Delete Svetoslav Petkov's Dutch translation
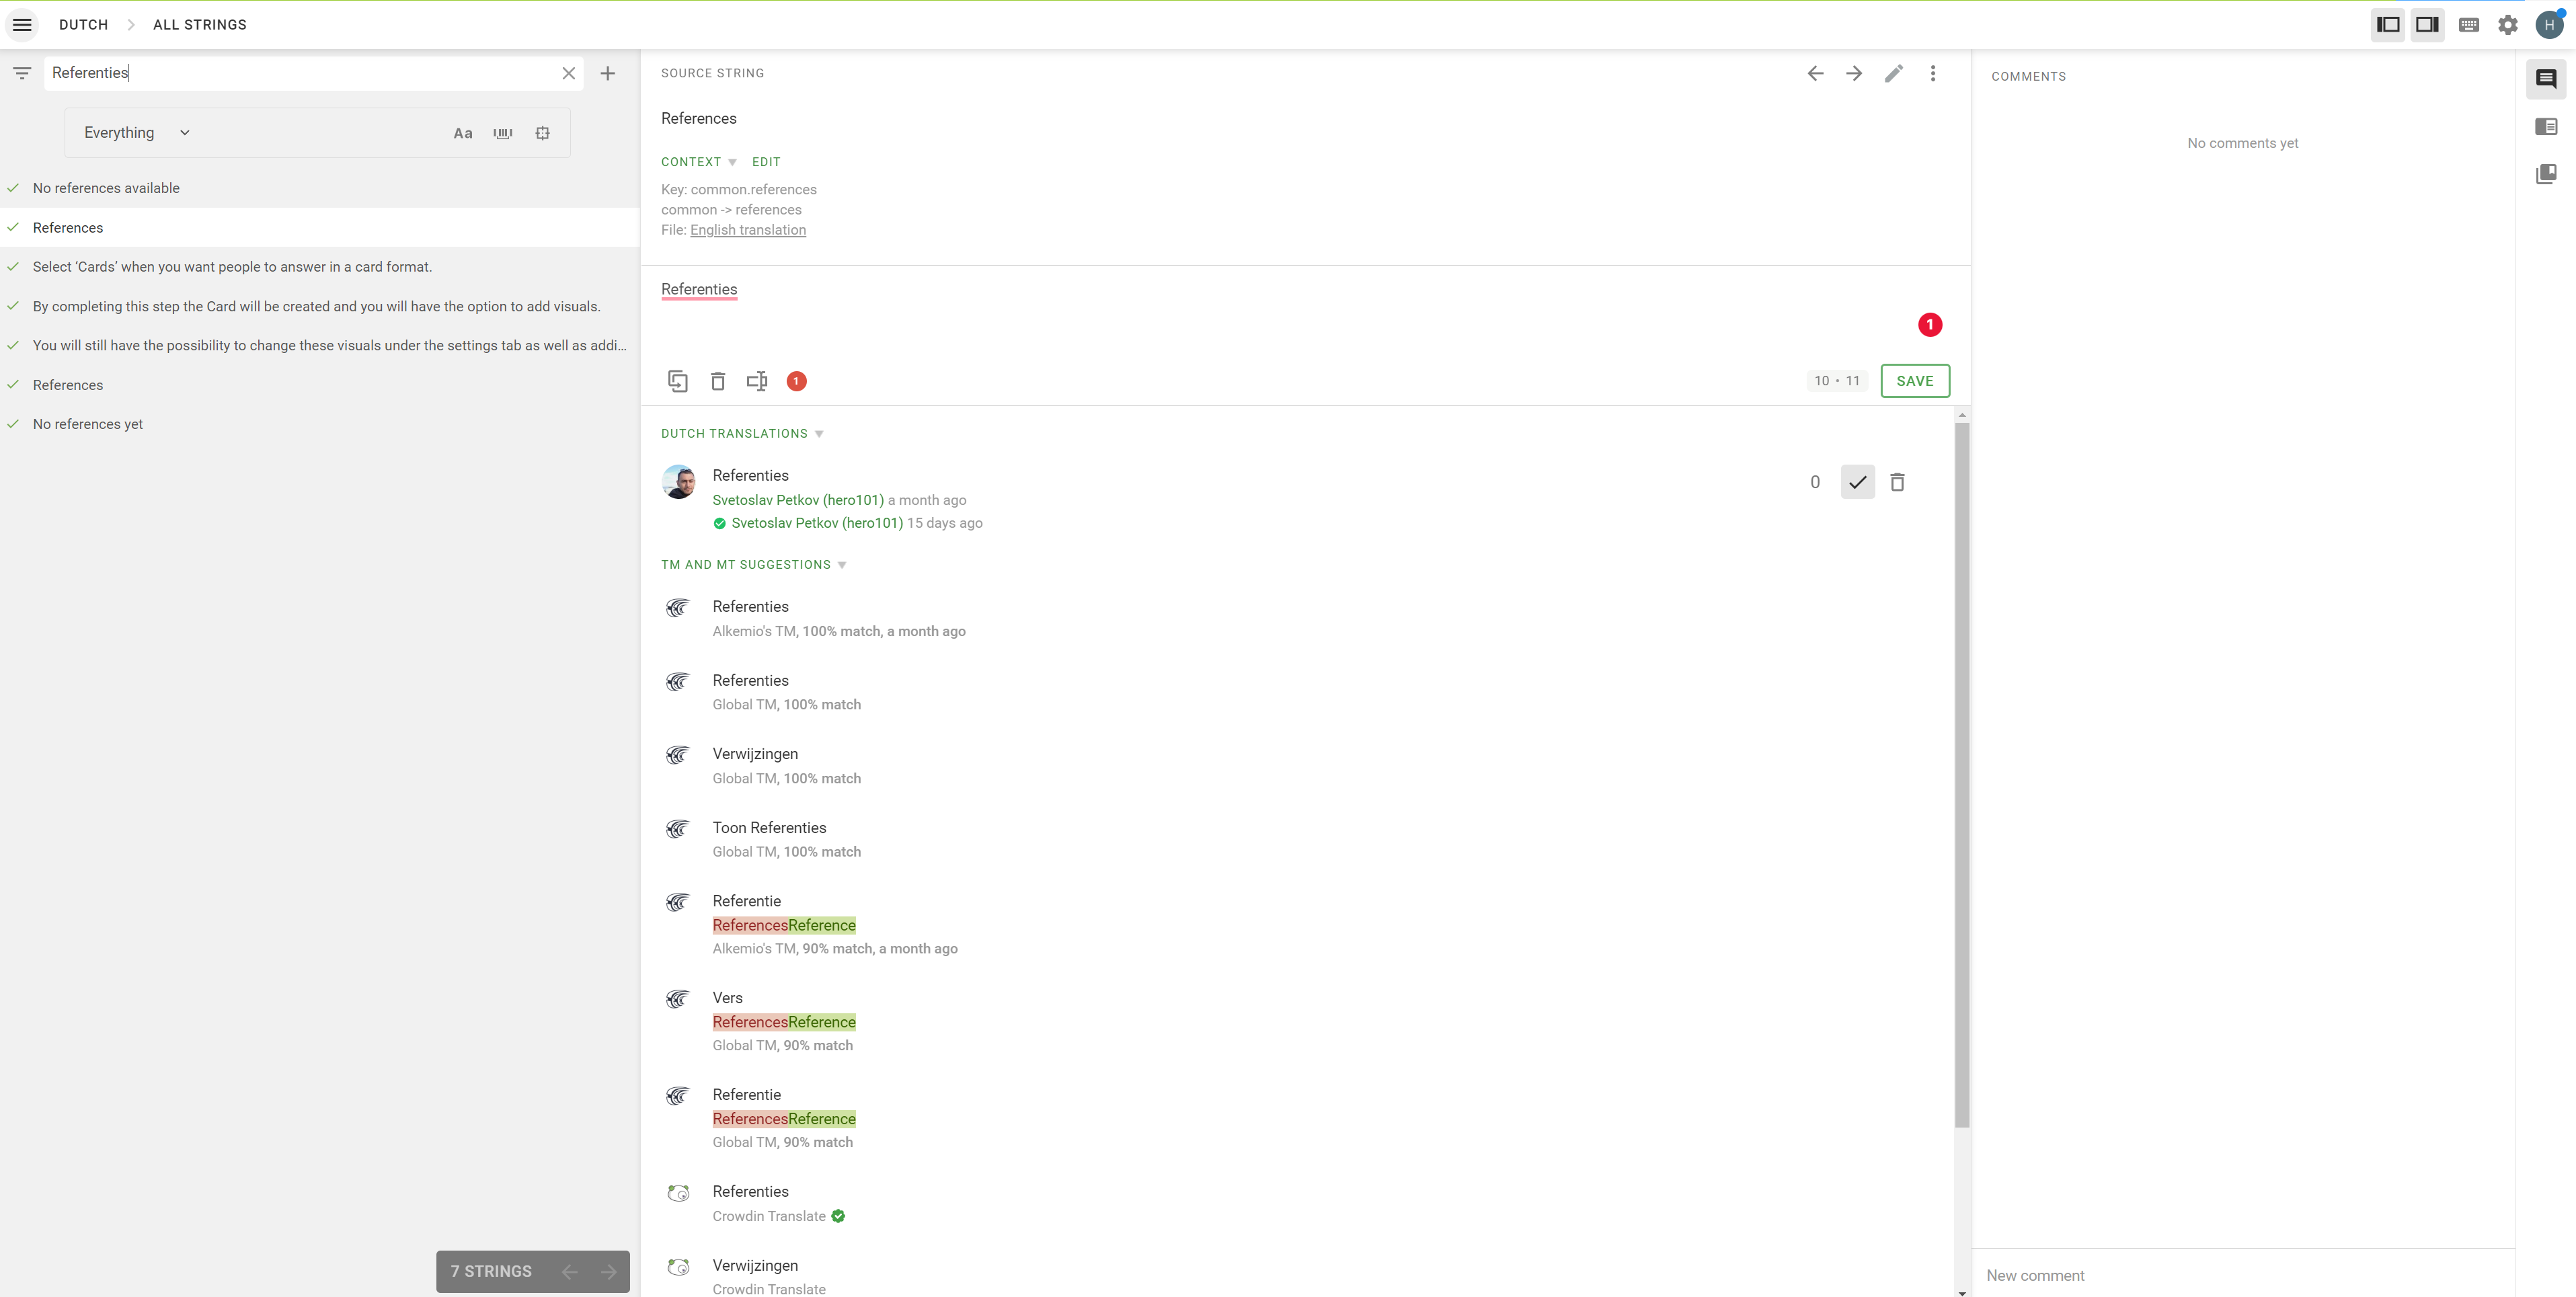 [x=1897, y=482]
